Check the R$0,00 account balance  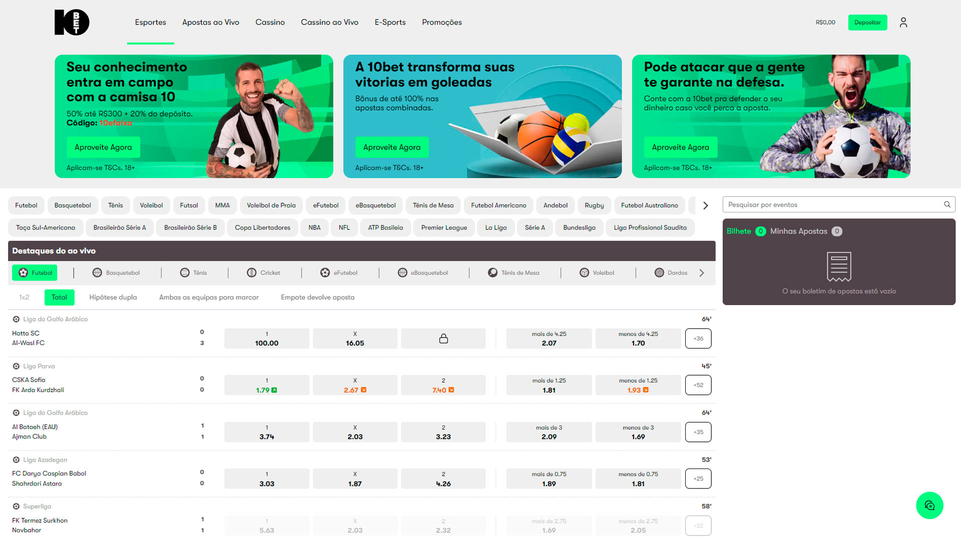(825, 22)
